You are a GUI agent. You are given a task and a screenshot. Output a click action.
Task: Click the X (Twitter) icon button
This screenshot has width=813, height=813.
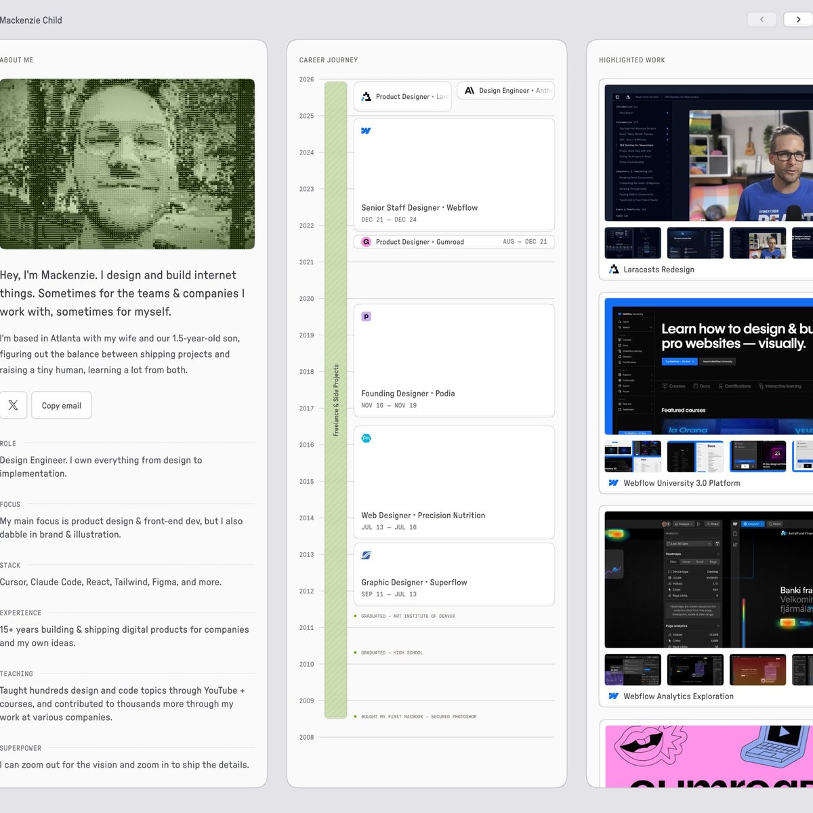[13, 405]
